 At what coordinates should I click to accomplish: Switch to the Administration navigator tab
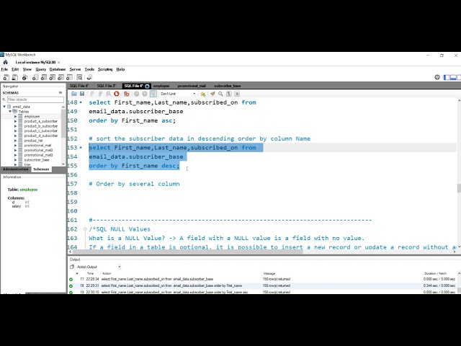(15, 169)
